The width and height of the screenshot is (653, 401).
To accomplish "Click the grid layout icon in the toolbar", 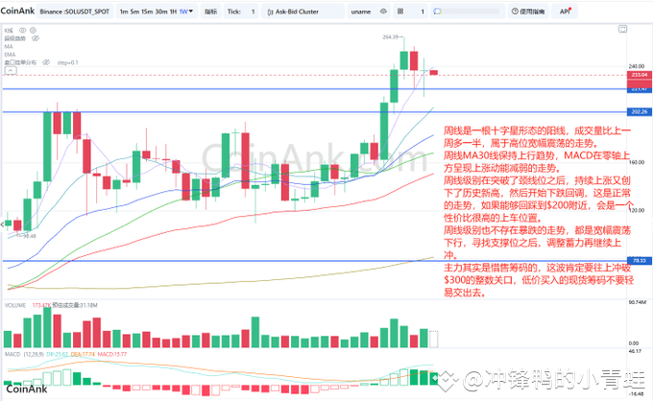I will coord(400,12).
